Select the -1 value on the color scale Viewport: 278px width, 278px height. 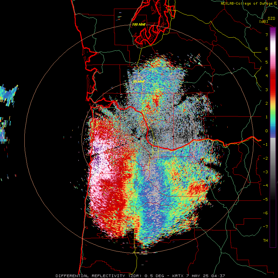(265, 144)
